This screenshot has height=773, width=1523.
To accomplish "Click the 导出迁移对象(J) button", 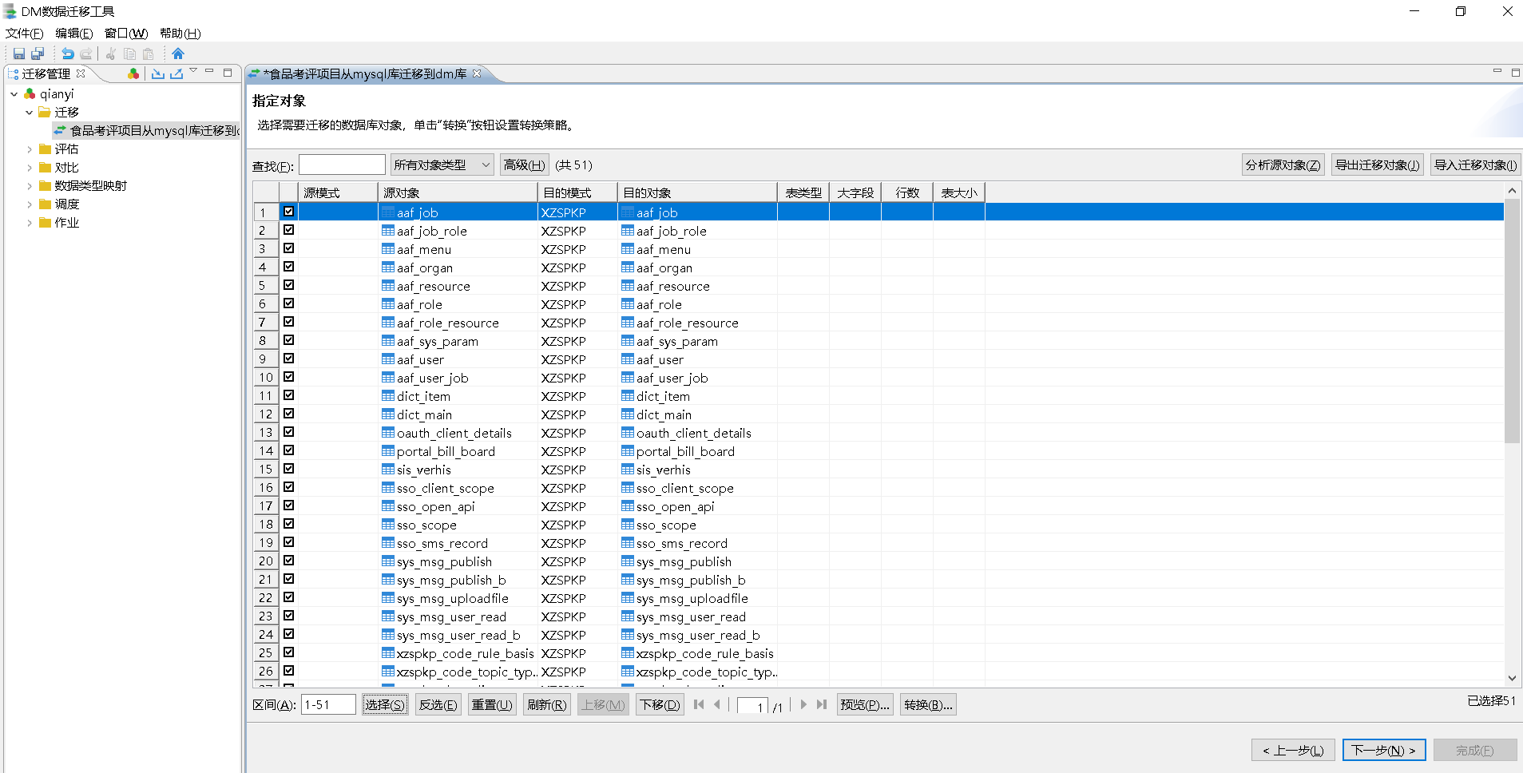I will pyautogui.click(x=1377, y=165).
